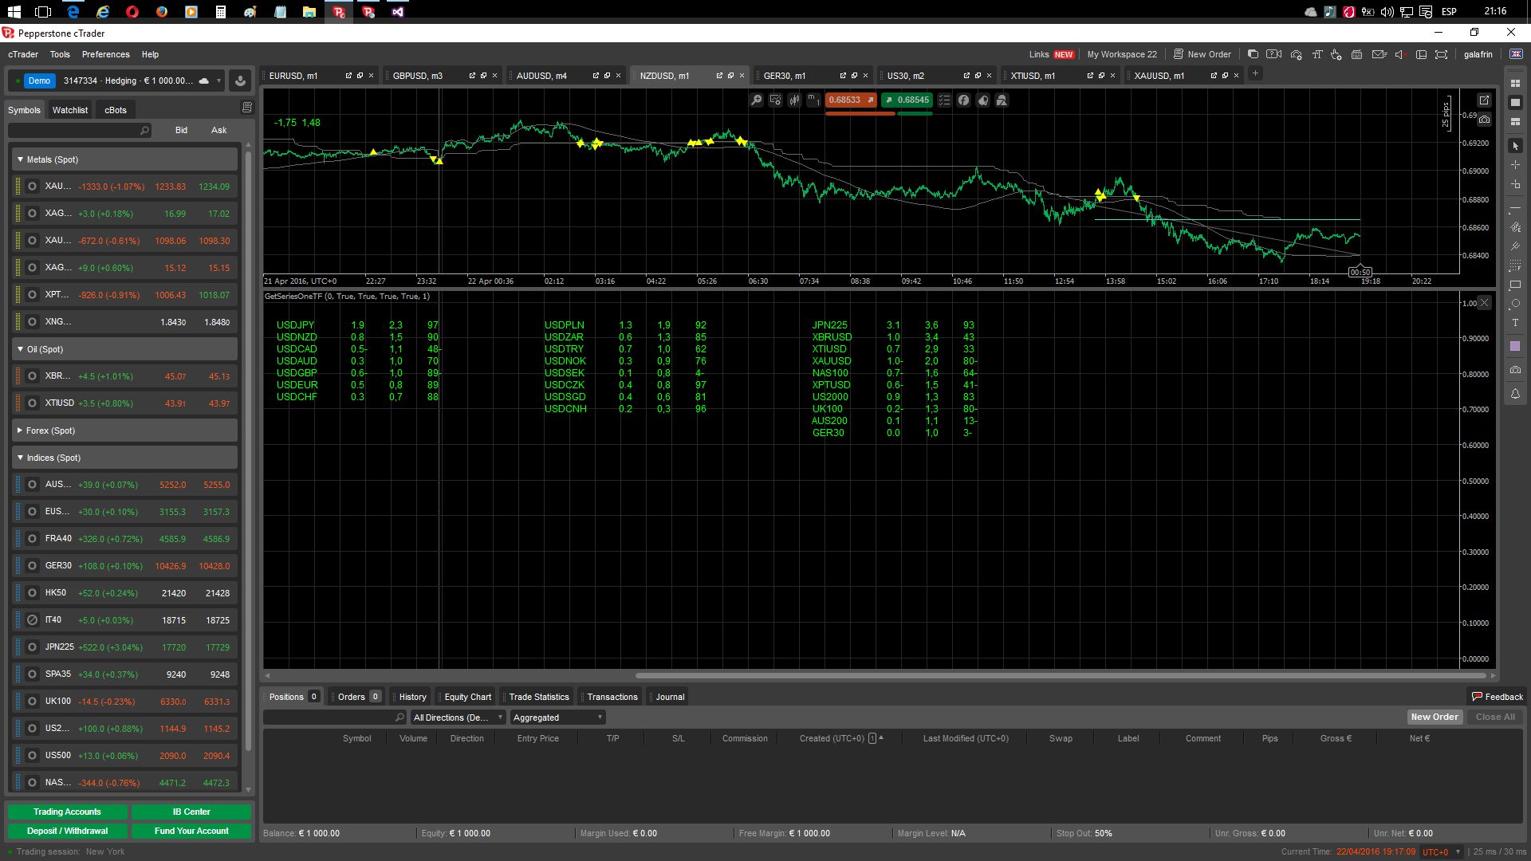The height and width of the screenshot is (861, 1531).
Task: Open the chart objects shapes icon
Action: [x=1002, y=100]
